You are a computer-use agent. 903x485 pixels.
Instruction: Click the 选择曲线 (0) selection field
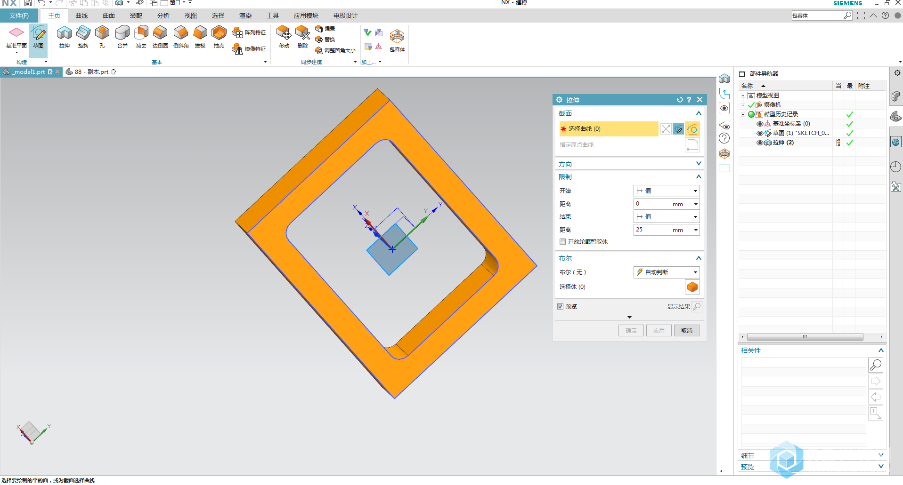[609, 129]
